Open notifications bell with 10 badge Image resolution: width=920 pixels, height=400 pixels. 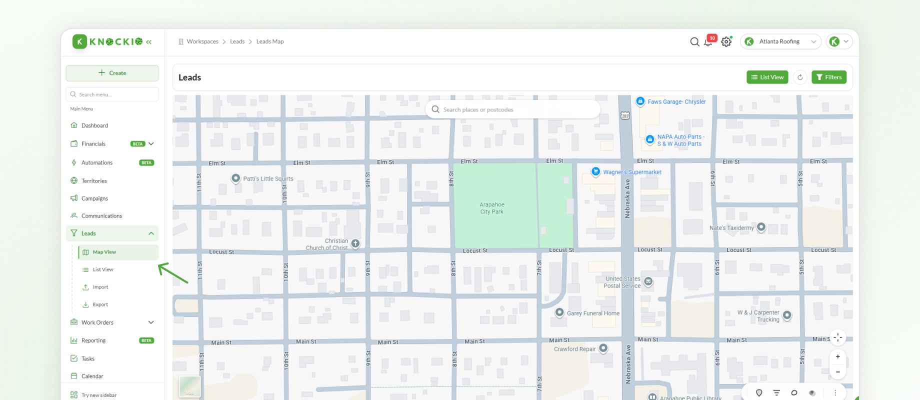pos(709,41)
